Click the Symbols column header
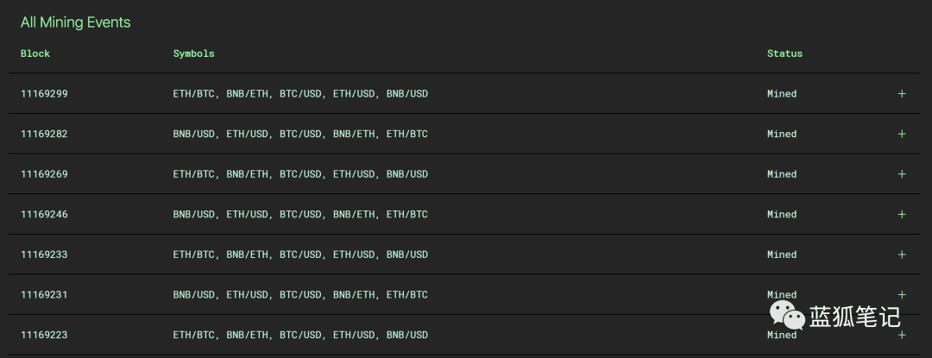932x358 pixels. [194, 53]
